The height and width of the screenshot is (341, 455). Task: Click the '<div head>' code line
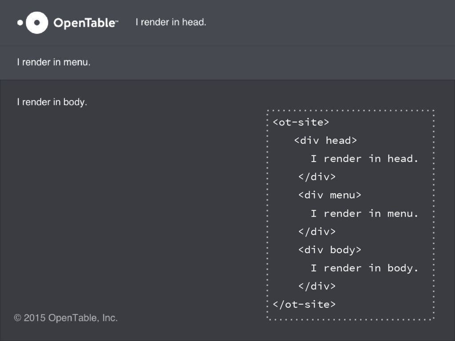pyautogui.click(x=325, y=140)
